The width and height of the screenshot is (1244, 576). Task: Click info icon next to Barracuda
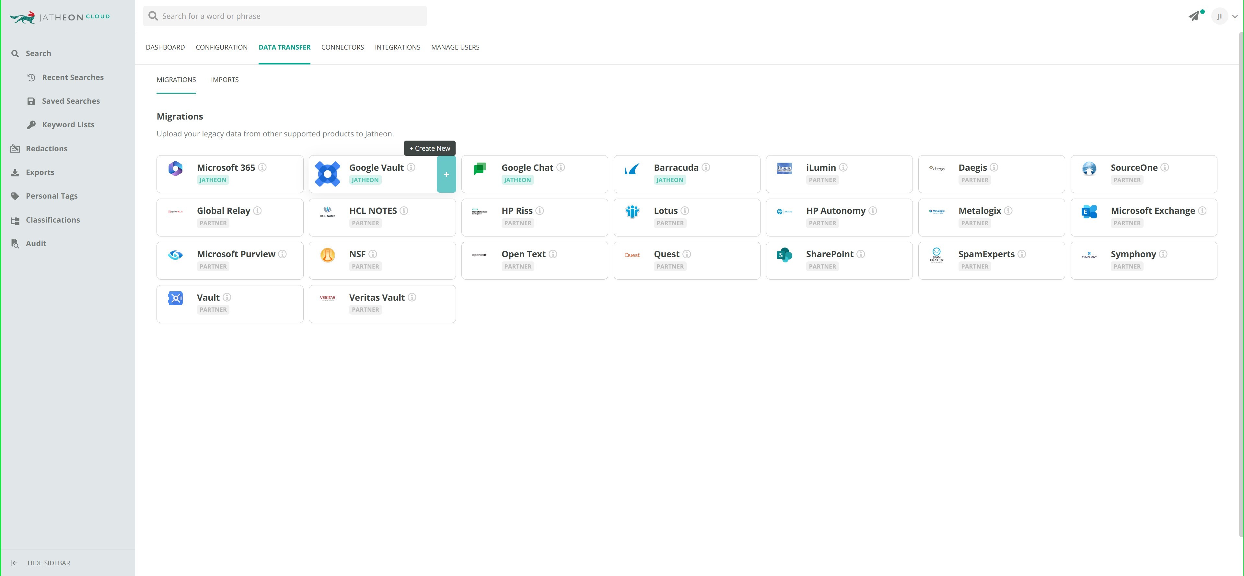pos(706,167)
